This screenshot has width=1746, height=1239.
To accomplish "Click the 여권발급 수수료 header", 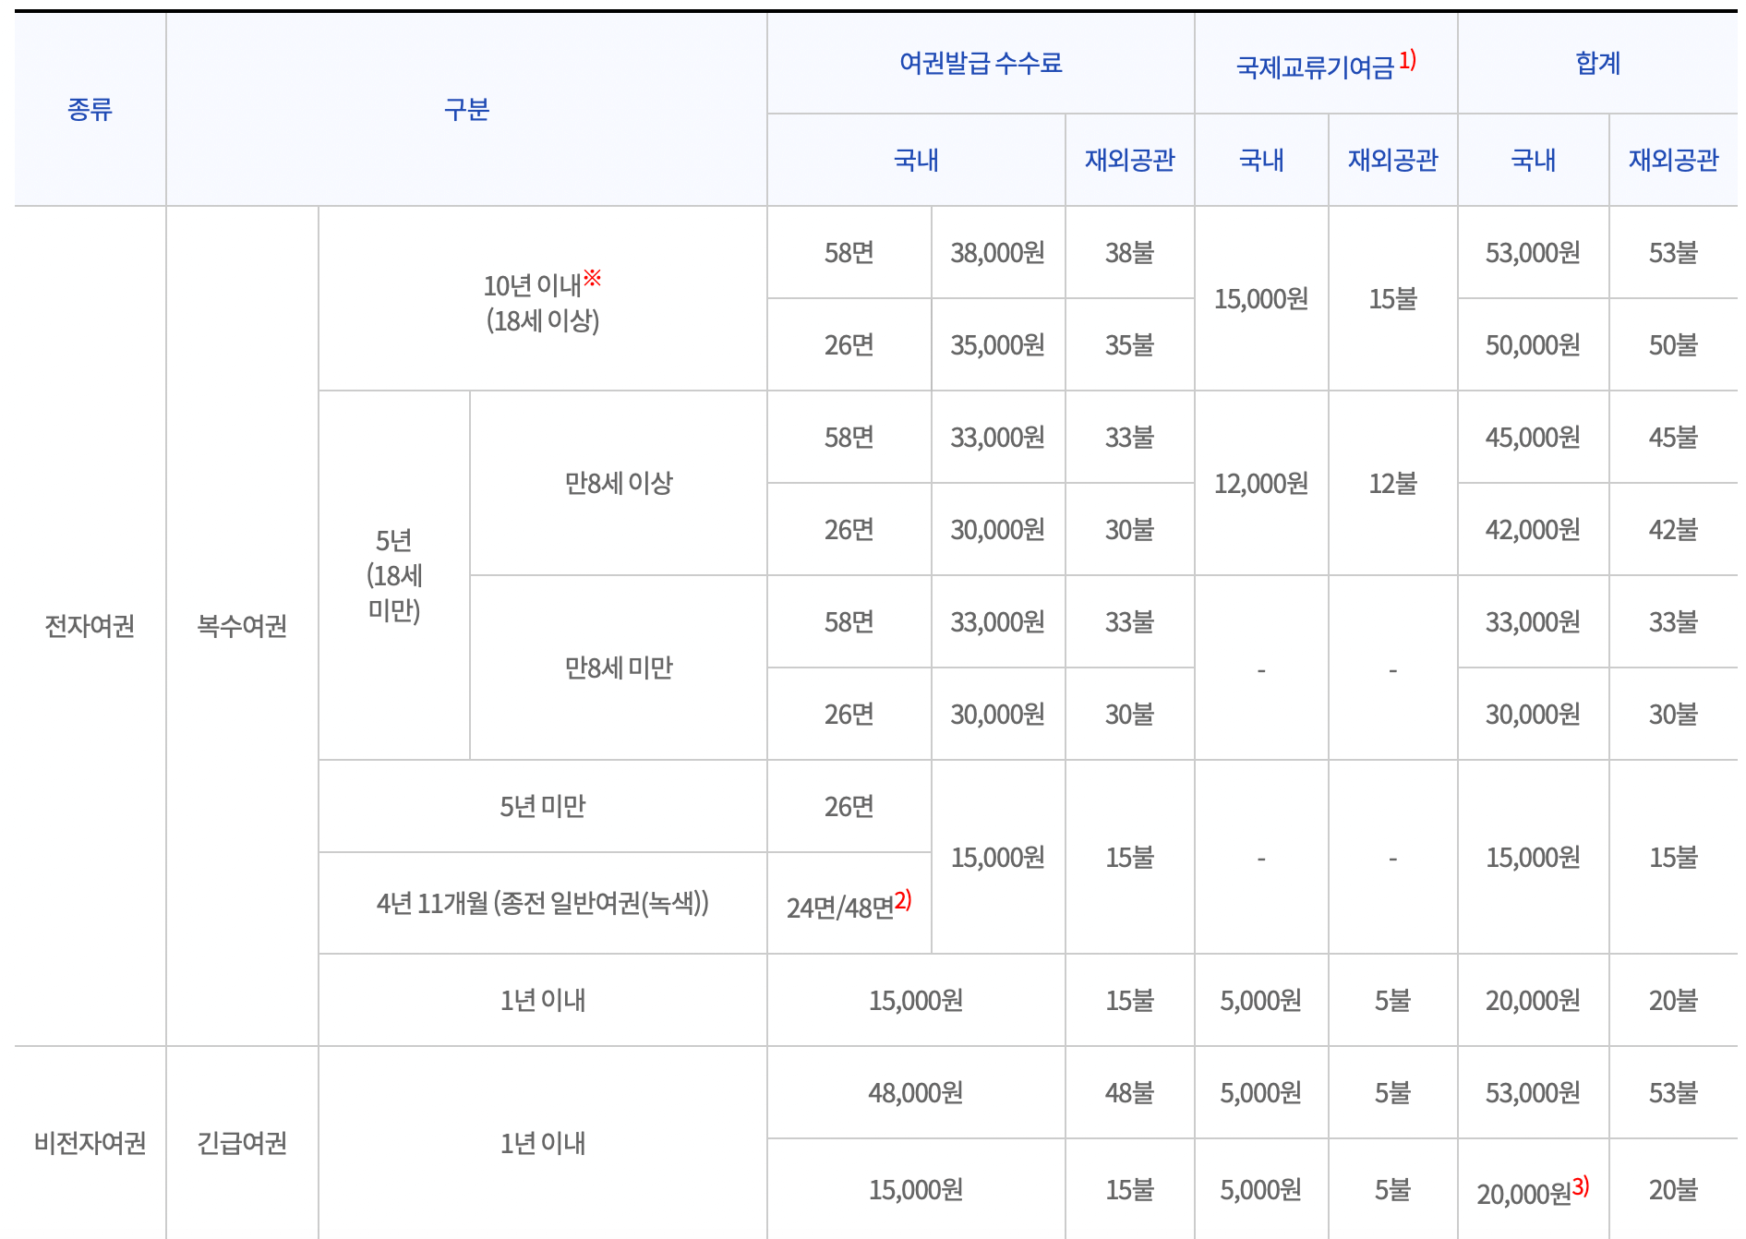I will (981, 63).
